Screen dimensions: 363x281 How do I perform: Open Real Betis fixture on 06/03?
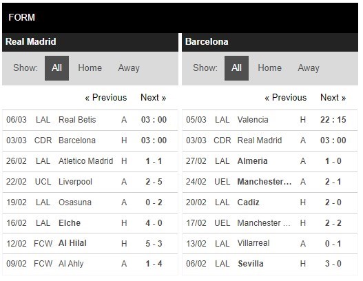(90, 120)
